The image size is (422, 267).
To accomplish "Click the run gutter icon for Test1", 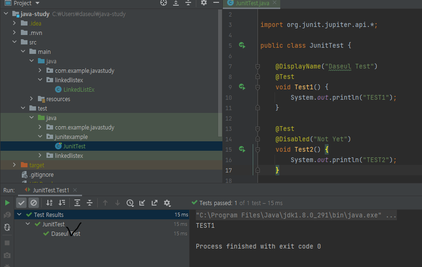I will tap(242, 86).
